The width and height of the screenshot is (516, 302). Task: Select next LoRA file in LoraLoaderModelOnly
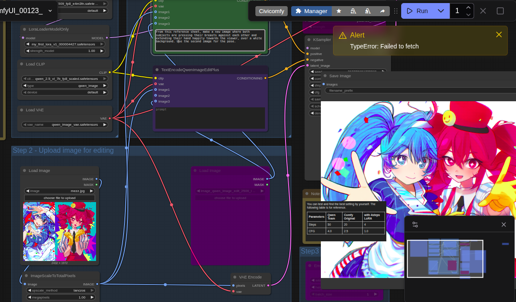click(102, 44)
